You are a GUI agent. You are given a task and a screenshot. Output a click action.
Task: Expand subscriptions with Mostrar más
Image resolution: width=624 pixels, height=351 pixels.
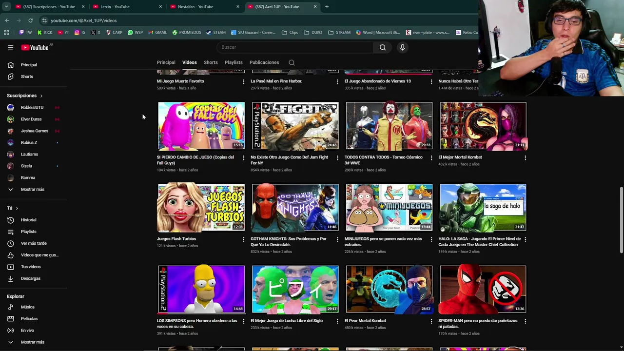point(34,189)
